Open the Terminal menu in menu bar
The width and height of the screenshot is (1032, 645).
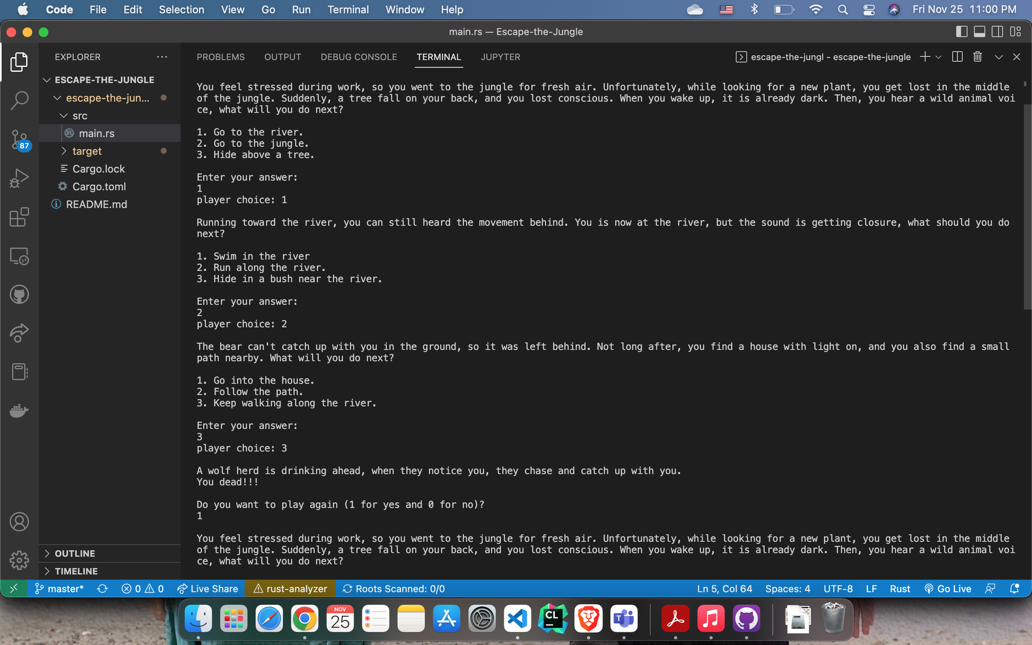click(347, 9)
